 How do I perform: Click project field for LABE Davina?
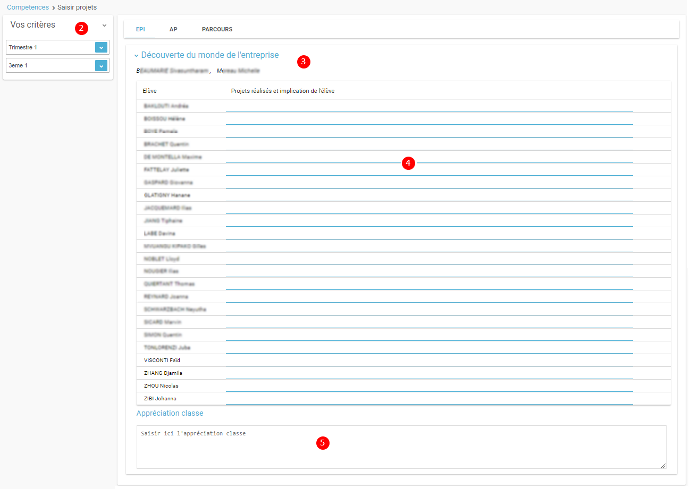429,233
